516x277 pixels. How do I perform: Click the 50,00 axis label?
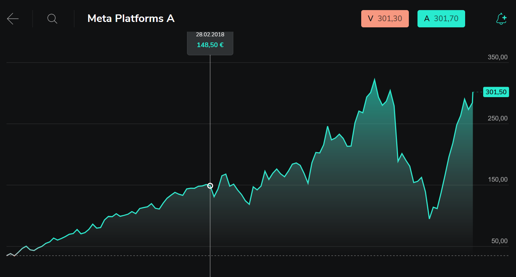click(500, 241)
